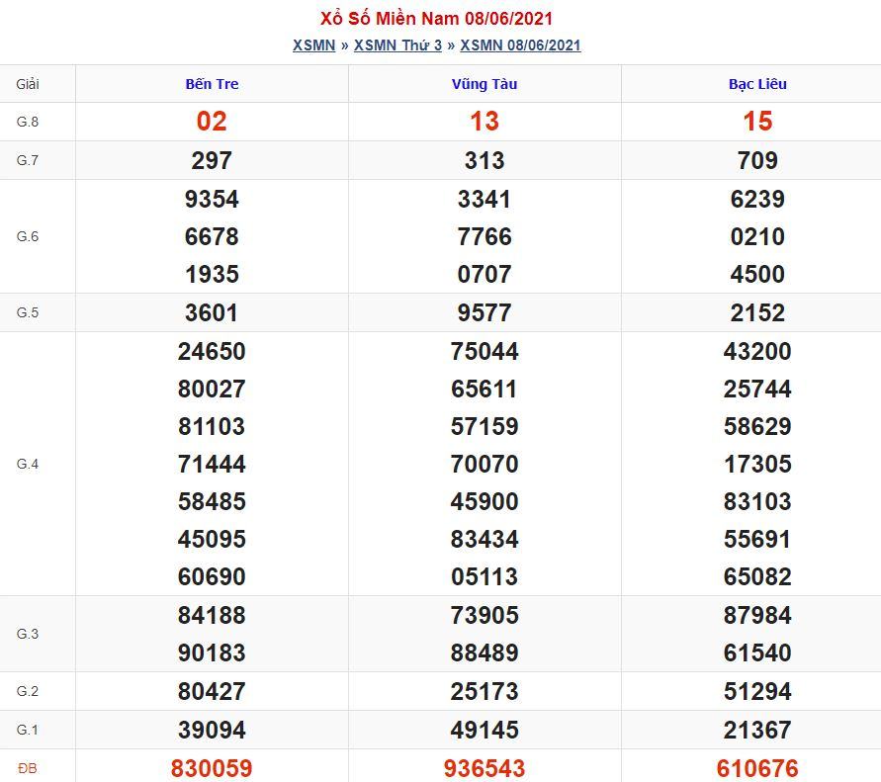
Task: Select Bạc Liêu jackpot number 610676
Action: pyautogui.click(x=757, y=768)
